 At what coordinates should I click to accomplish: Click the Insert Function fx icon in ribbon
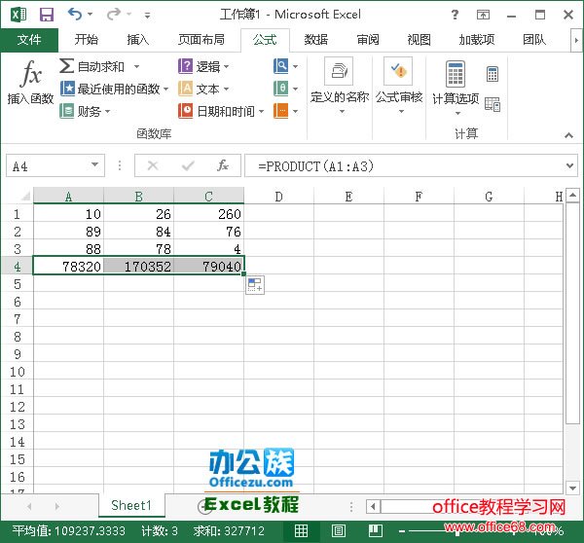[x=30, y=75]
